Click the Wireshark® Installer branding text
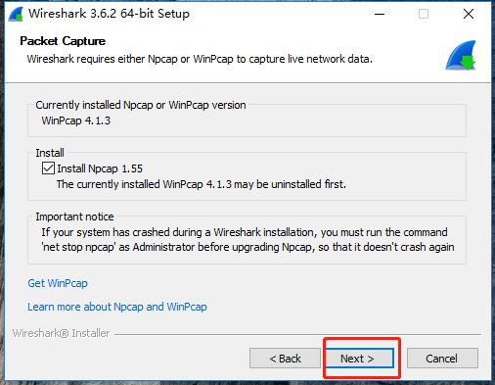 coord(61,333)
